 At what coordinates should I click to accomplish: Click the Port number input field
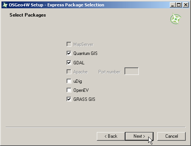tap(132, 71)
